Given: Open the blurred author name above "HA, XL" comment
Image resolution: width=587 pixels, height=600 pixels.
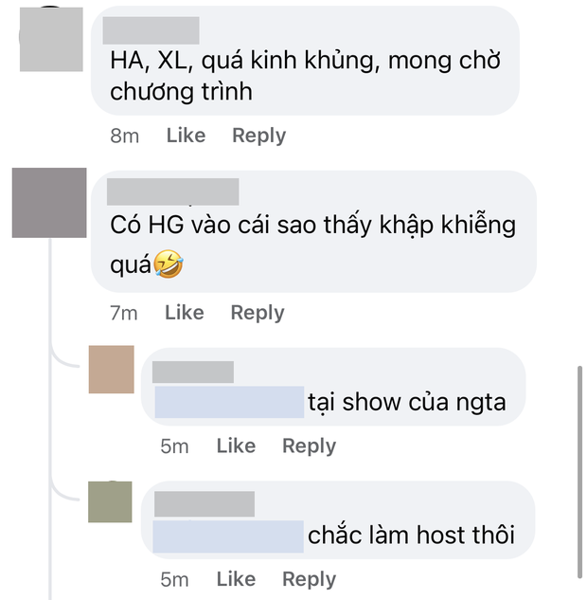Looking at the screenshot, I should 151,30.
